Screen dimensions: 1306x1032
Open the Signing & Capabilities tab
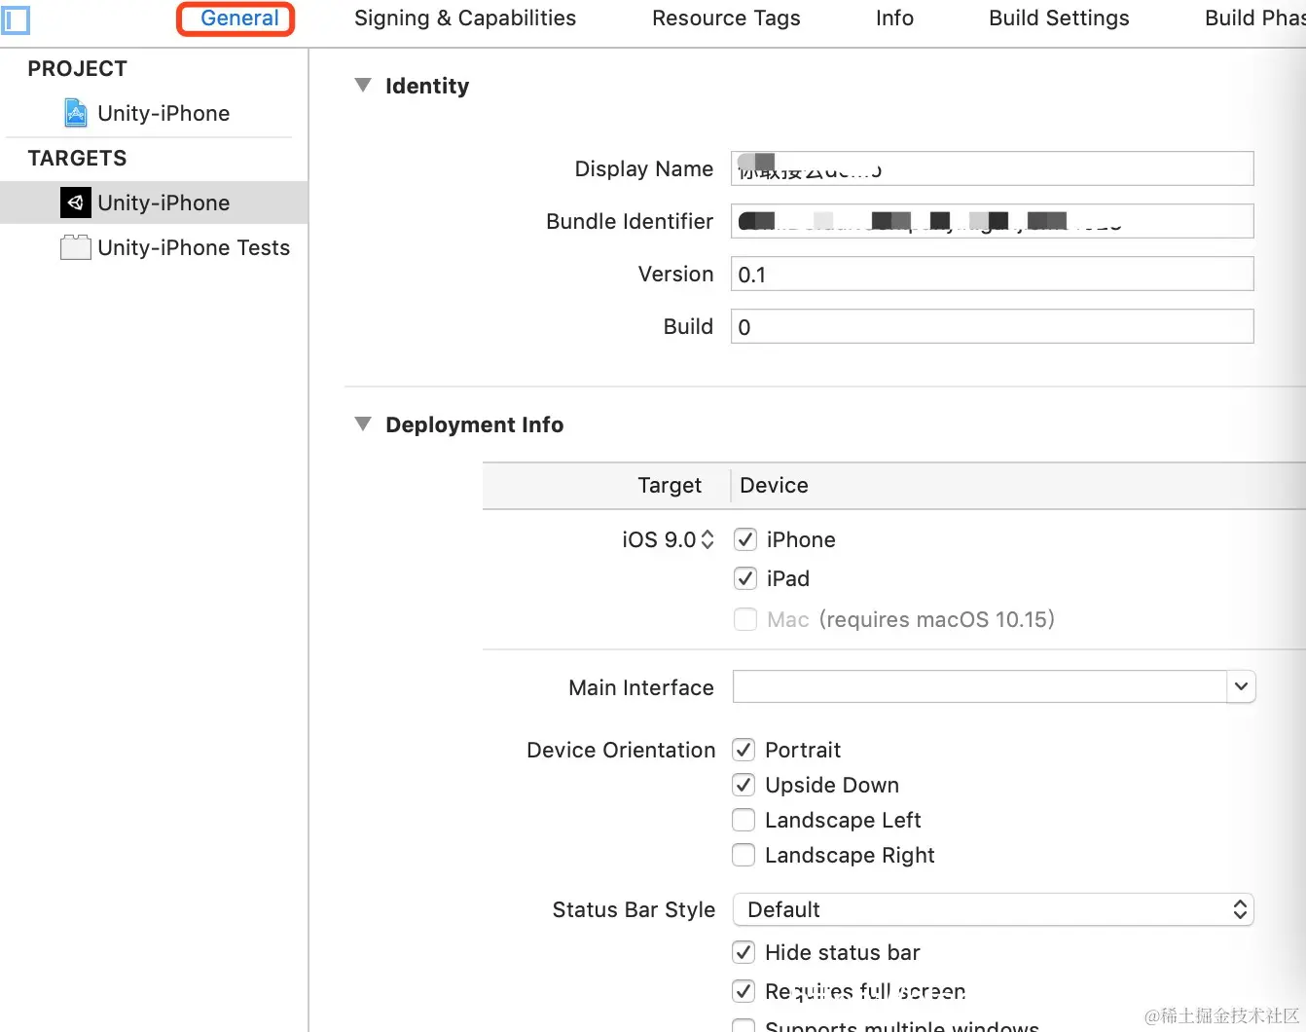tap(465, 18)
